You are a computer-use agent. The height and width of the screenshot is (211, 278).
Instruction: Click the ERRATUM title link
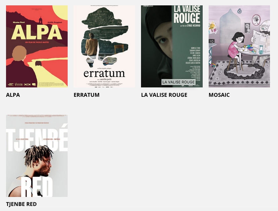86,95
